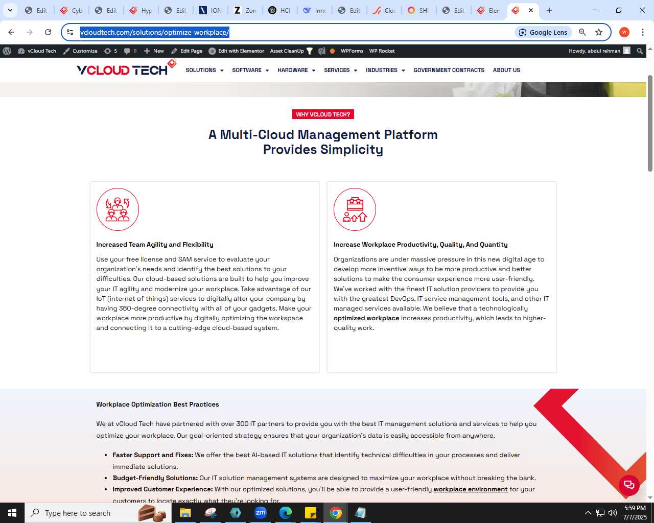This screenshot has height=523, width=654.
Task: Open Chrome three-dot menu
Action: pos(643,32)
